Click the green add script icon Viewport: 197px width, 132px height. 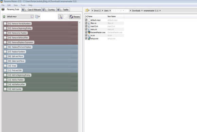(x=4, y=17)
